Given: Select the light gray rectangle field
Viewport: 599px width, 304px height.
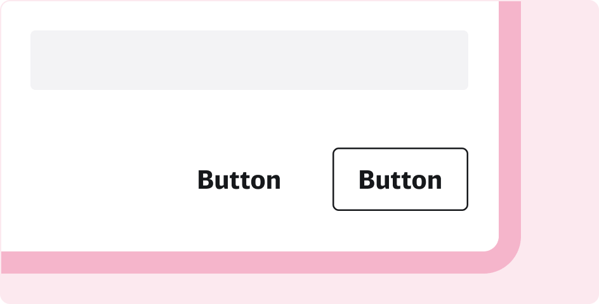Looking at the screenshot, I should tap(249, 60).
